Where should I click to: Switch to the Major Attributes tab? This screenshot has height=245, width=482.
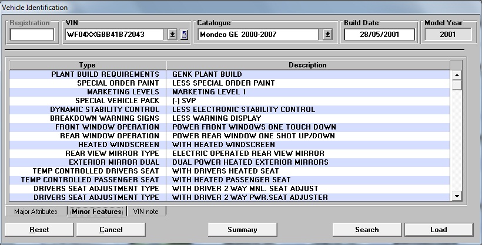pos(36,212)
